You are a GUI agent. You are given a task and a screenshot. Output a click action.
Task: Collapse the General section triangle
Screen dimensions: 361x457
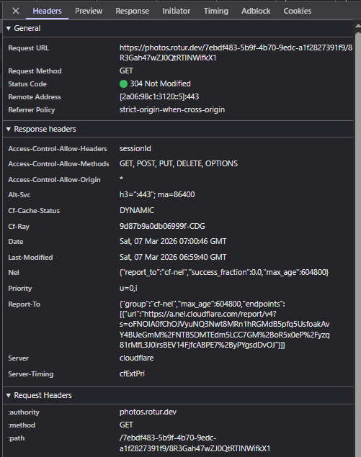pyautogui.click(x=9, y=29)
